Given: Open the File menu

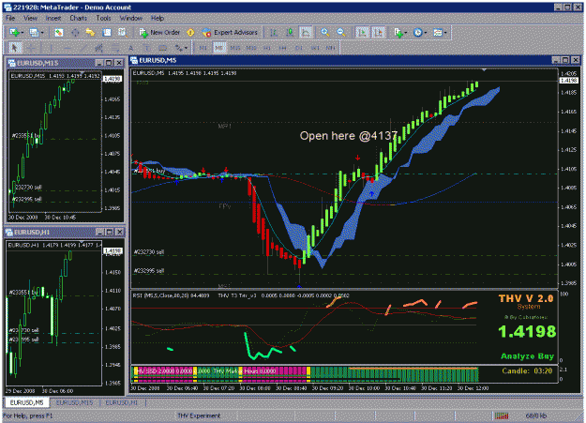Looking at the screenshot, I should (10, 18).
